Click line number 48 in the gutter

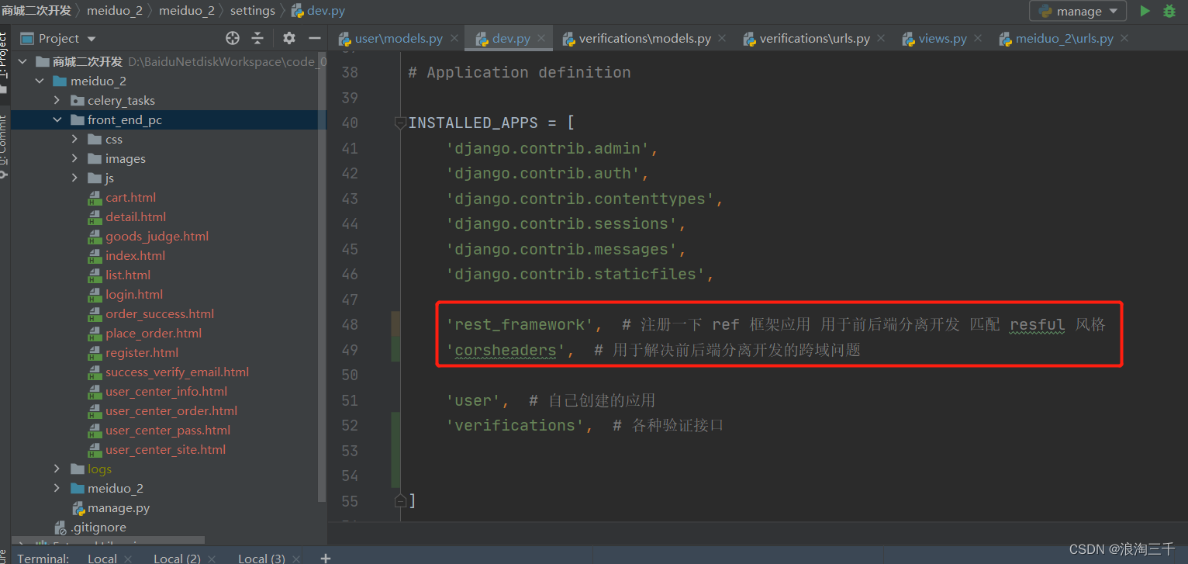(x=350, y=324)
